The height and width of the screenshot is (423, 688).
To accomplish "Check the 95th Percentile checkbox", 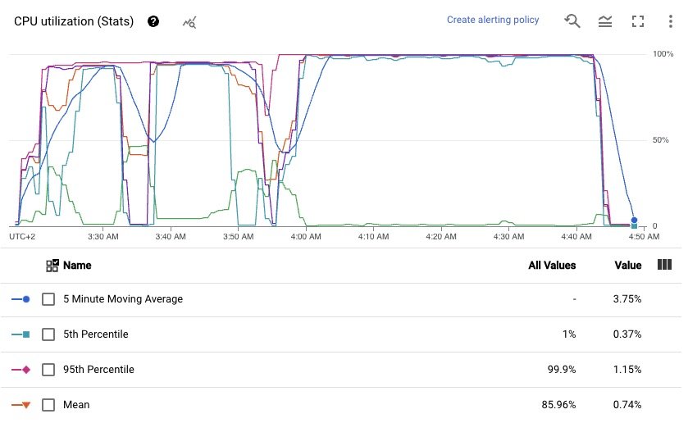I will [48, 370].
